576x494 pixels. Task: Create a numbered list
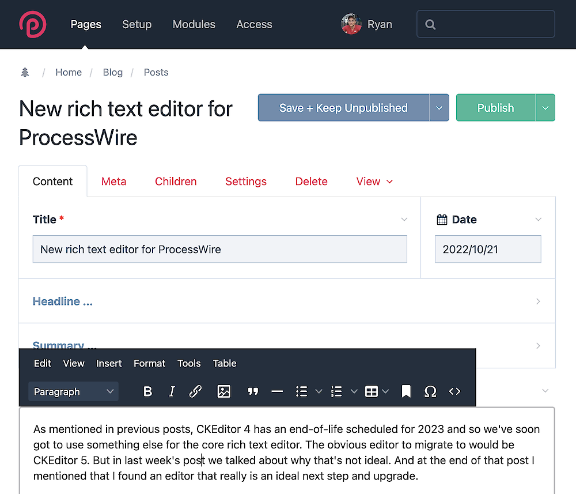[336, 391]
